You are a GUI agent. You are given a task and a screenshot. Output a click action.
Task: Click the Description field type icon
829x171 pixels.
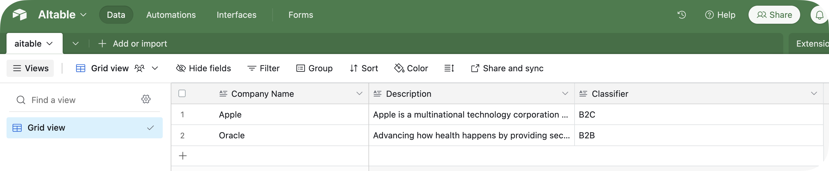click(377, 94)
